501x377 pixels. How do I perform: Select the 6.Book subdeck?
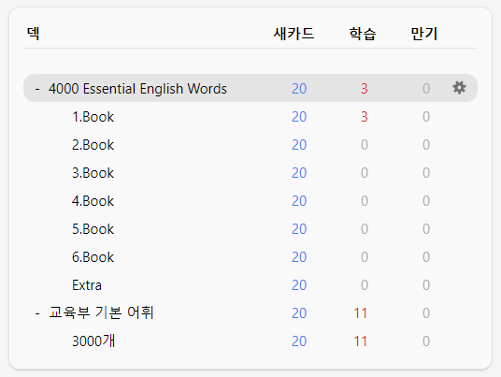(x=93, y=257)
